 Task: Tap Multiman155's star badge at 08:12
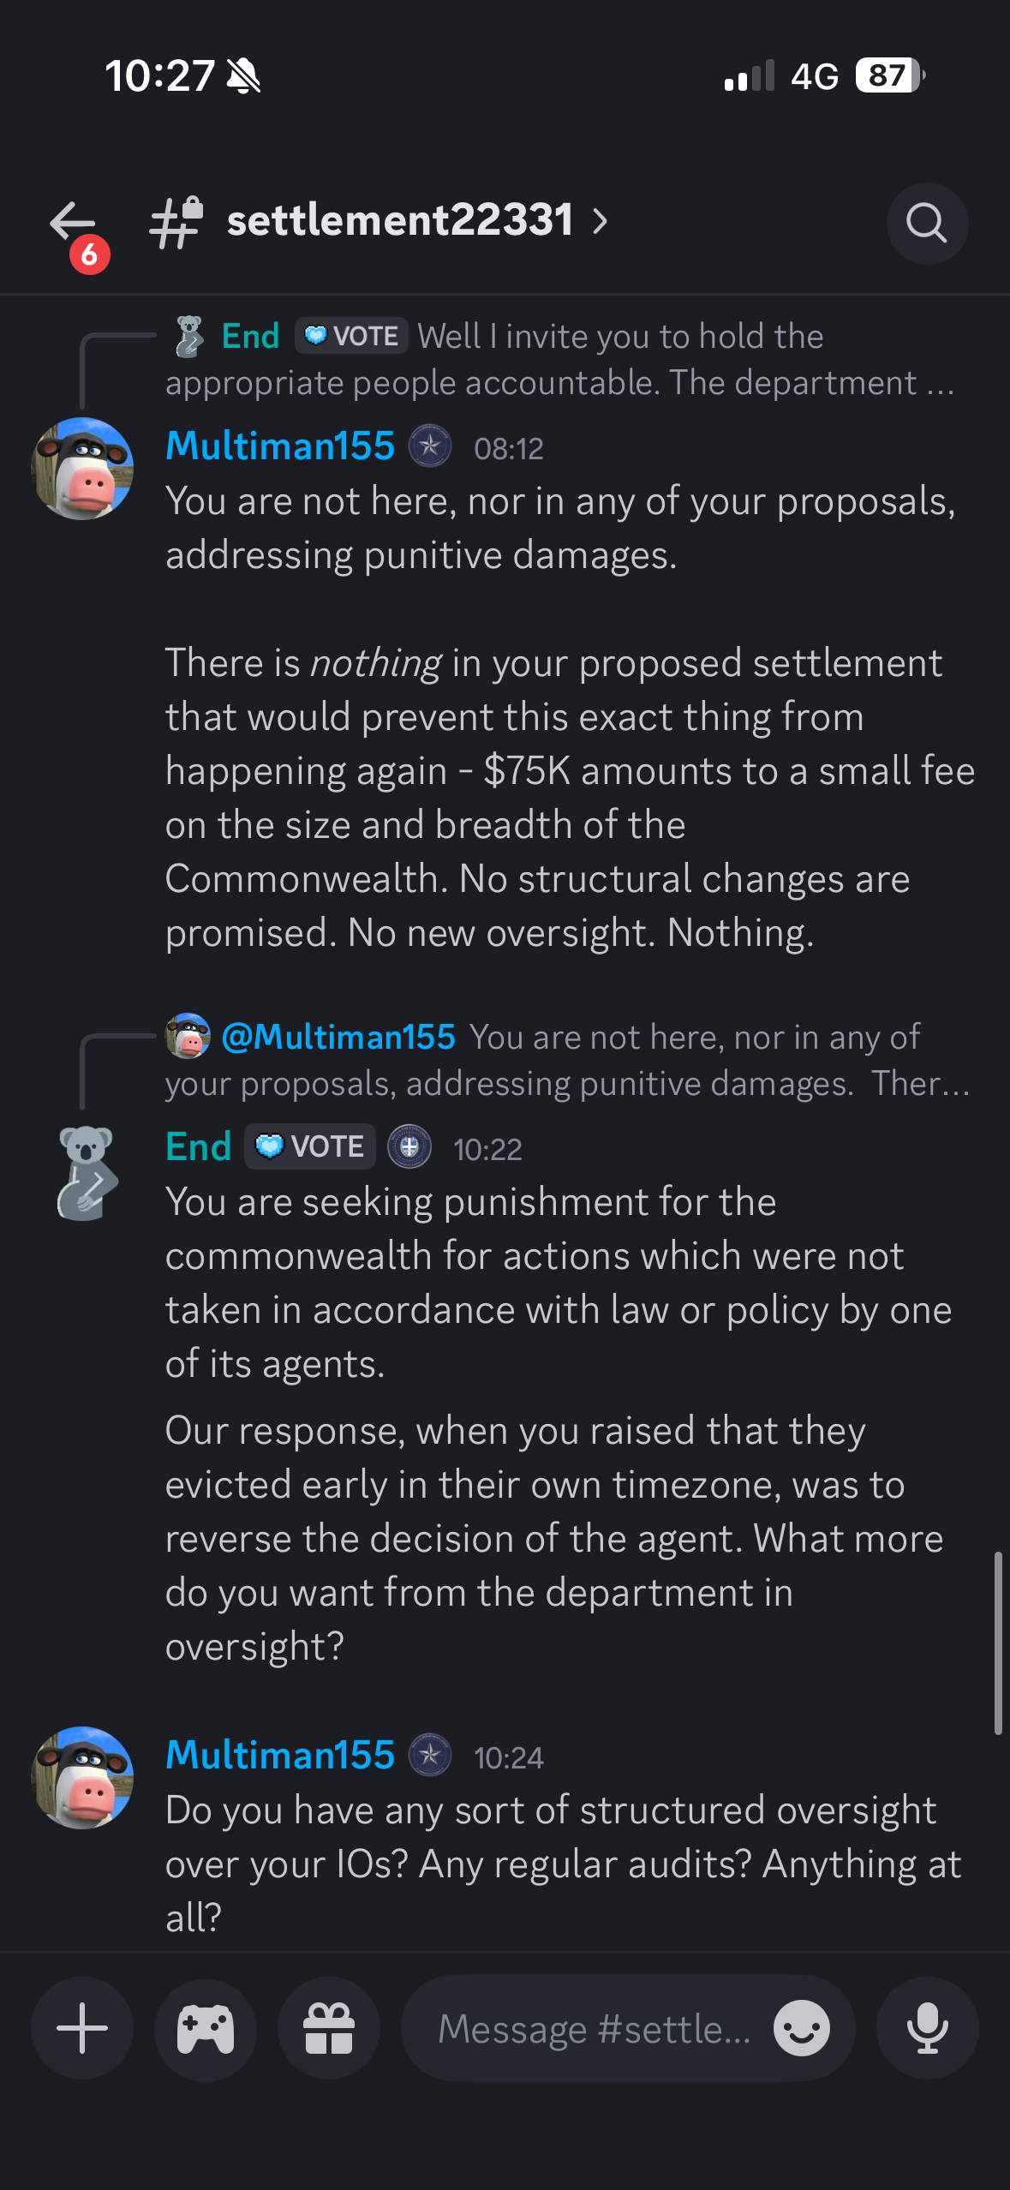430,446
